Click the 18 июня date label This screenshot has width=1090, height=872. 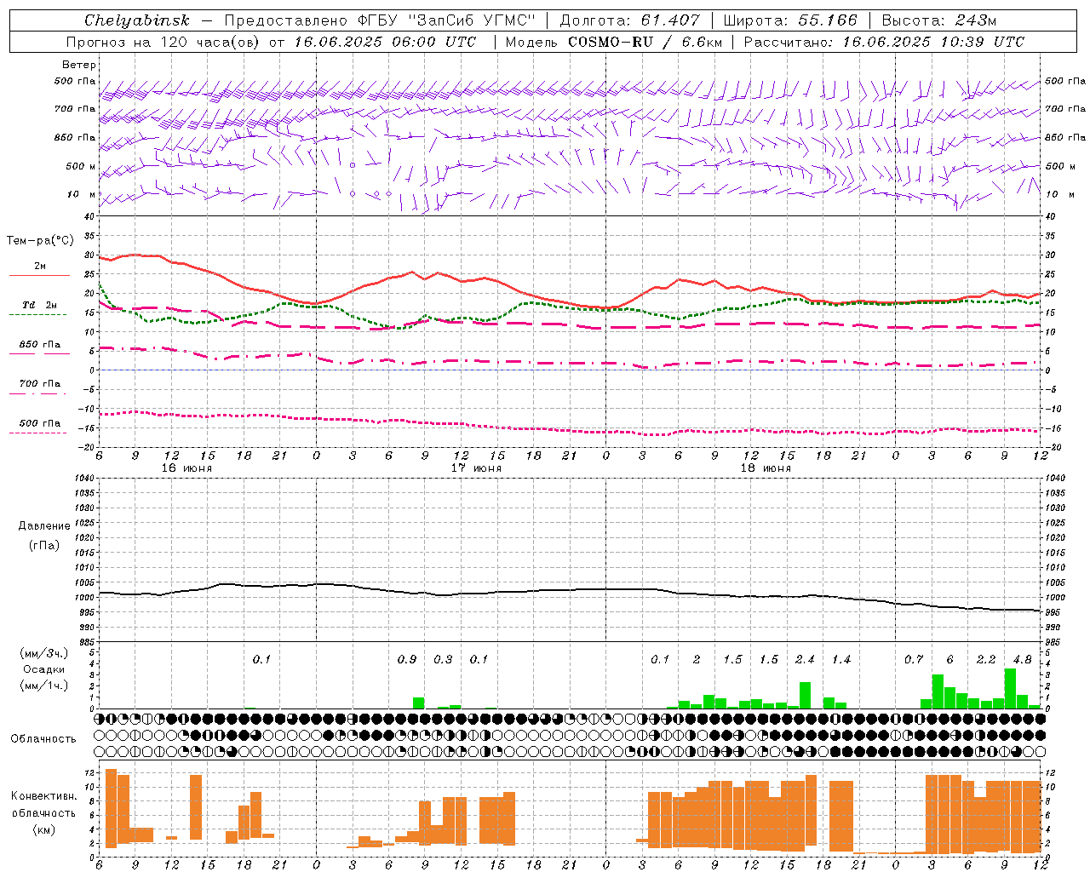(766, 468)
